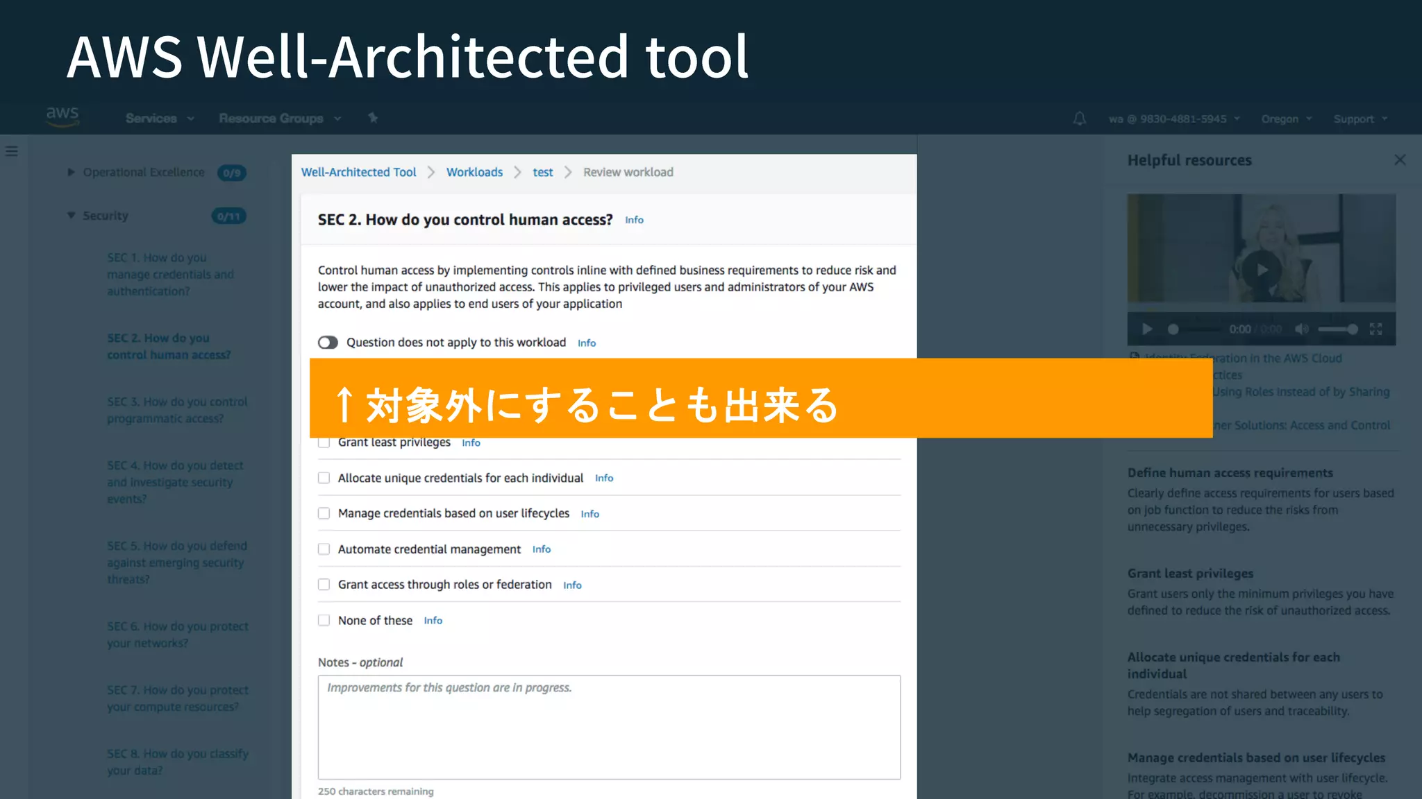The width and height of the screenshot is (1422, 799).
Task: Click into the Notes optional text area
Action: [609, 727]
